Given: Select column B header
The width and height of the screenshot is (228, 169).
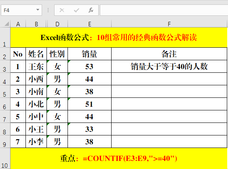Looking at the screenshot, I should pos(36,24).
